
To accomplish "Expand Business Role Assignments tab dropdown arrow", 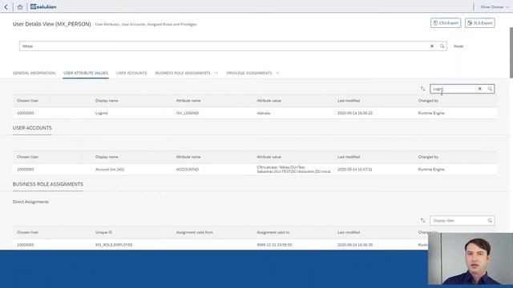I will 216,73.
